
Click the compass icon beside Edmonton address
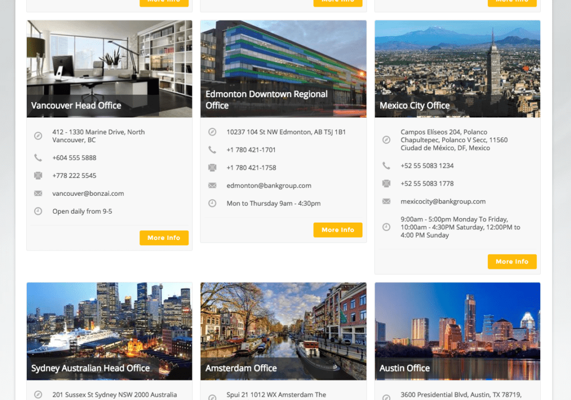[212, 132]
